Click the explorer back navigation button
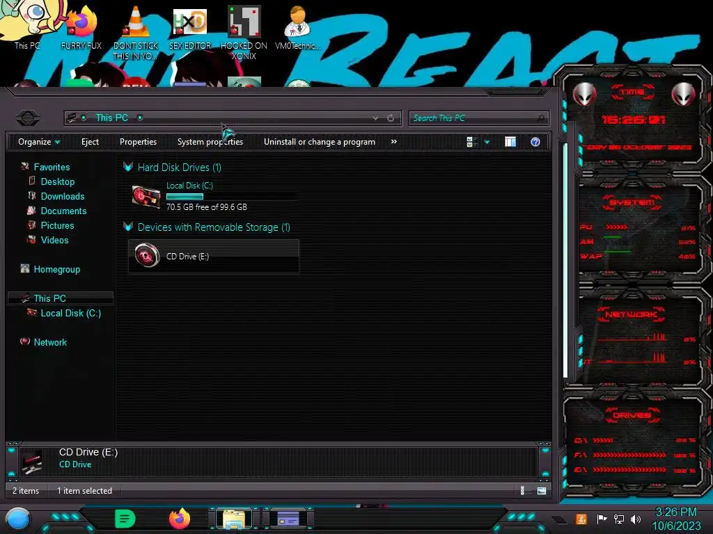713x534 pixels. coord(28,118)
